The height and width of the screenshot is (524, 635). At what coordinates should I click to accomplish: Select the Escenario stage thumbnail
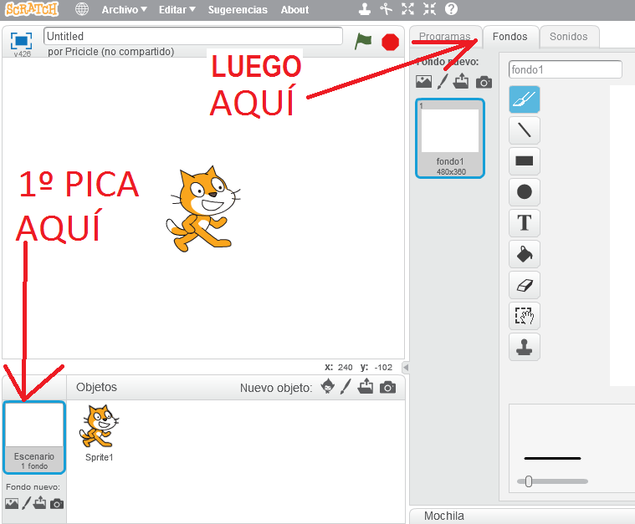tap(34, 437)
